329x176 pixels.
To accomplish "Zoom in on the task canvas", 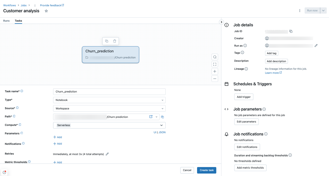I will click(215, 71).
